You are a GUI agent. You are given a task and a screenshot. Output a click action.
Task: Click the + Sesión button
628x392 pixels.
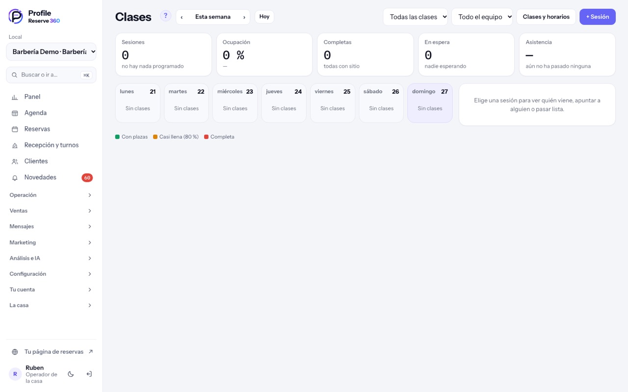[598, 17]
